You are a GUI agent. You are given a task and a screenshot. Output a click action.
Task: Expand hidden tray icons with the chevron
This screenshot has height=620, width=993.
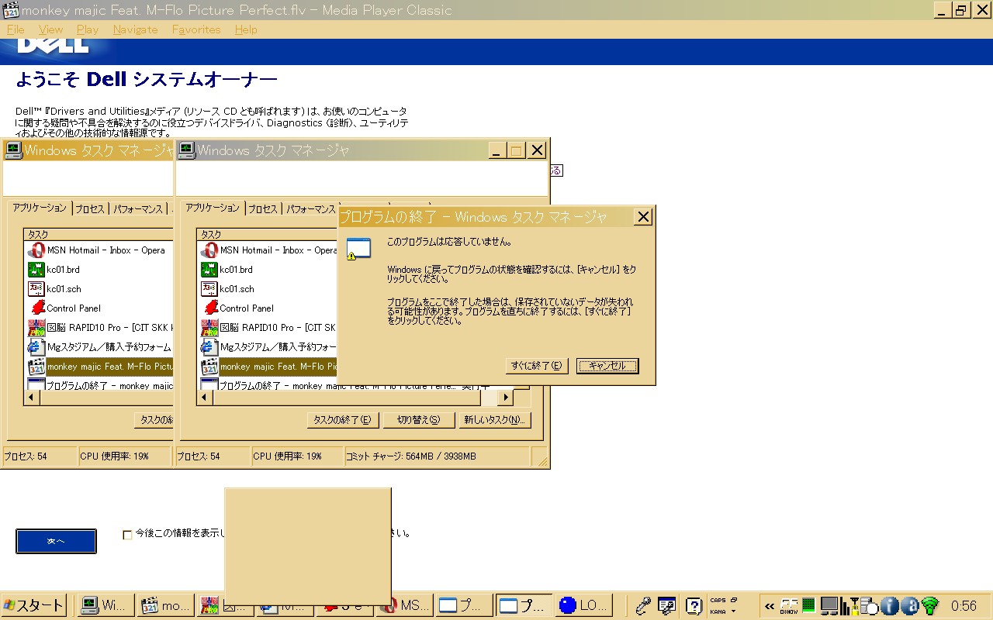tap(769, 606)
